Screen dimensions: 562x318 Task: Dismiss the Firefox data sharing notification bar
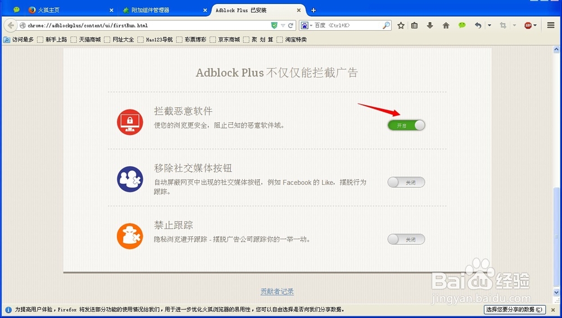pos(553,310)
